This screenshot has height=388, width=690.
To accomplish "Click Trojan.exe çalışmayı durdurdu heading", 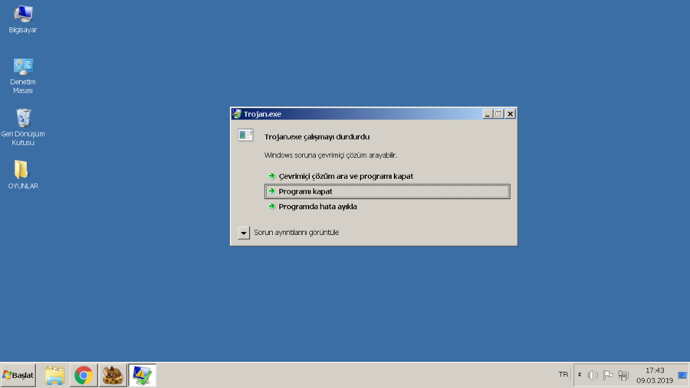I will coord(317,137).
